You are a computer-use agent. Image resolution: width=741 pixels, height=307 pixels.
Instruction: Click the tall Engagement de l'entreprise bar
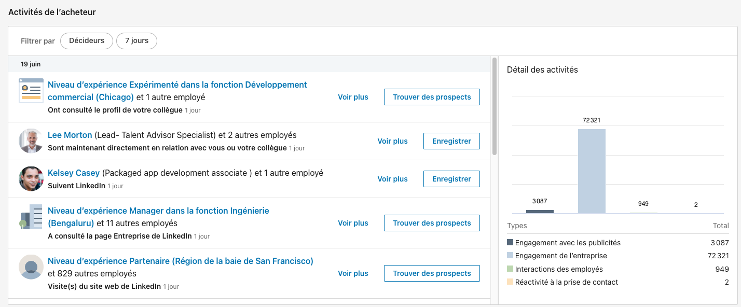point(592,171)
